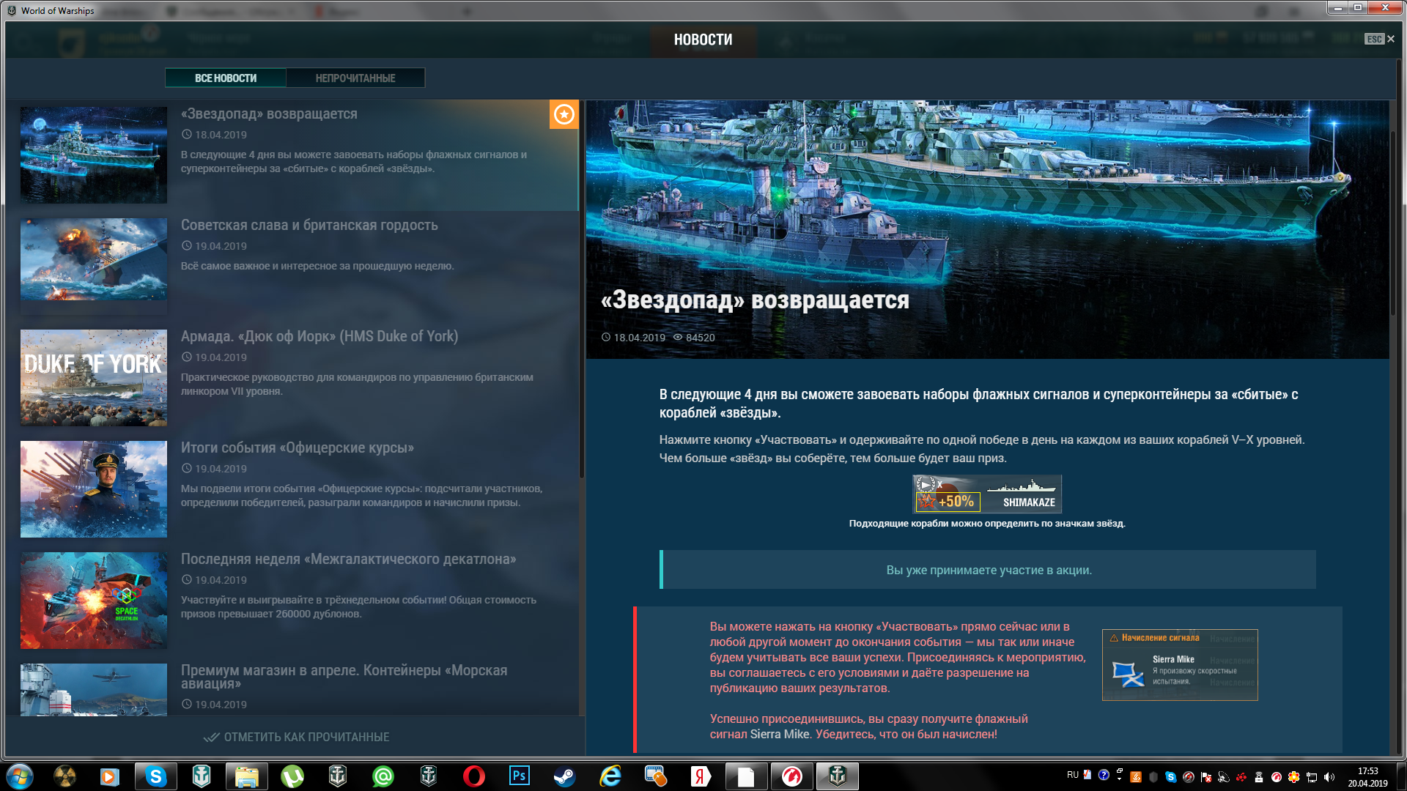Viewport: 1407px width, 791px height.
Task: Switch to Непрочитанные tab
Action: click(x=355, y=78)
